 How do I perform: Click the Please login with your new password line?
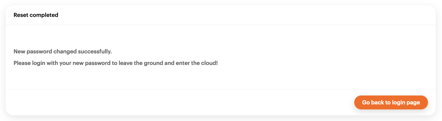pos(116,63)
